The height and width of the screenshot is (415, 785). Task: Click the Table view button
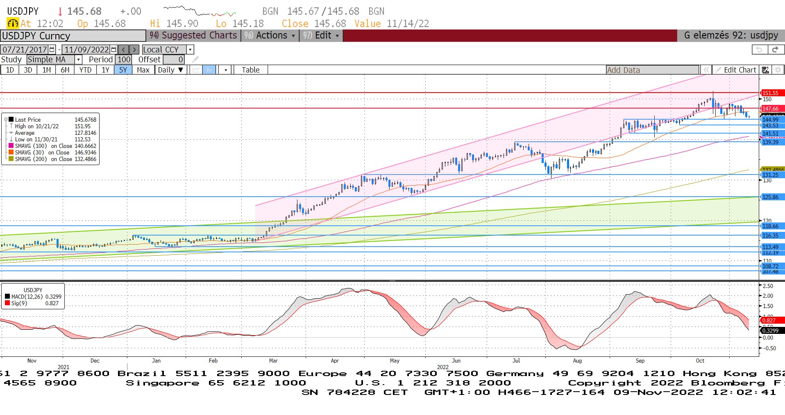click(251, 70)
